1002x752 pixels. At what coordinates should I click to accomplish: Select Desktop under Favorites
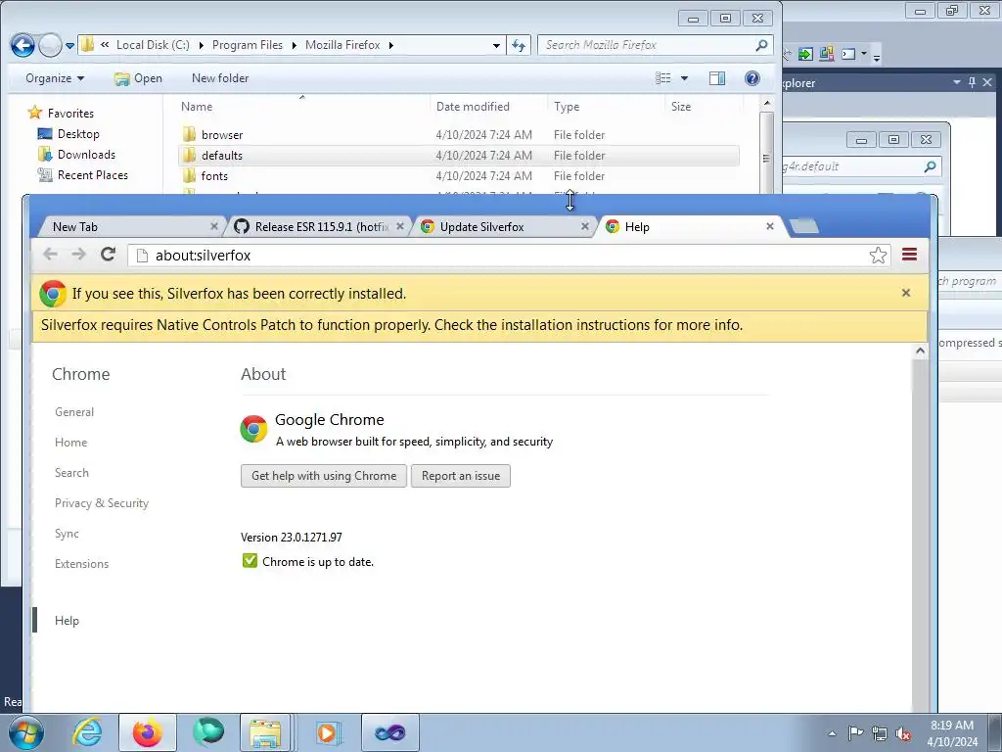[x=68, y=133]
